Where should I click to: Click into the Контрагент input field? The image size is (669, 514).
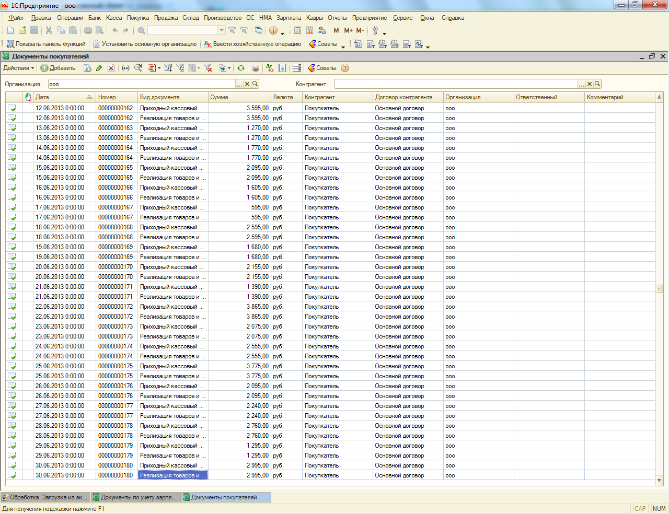point(456,84)
